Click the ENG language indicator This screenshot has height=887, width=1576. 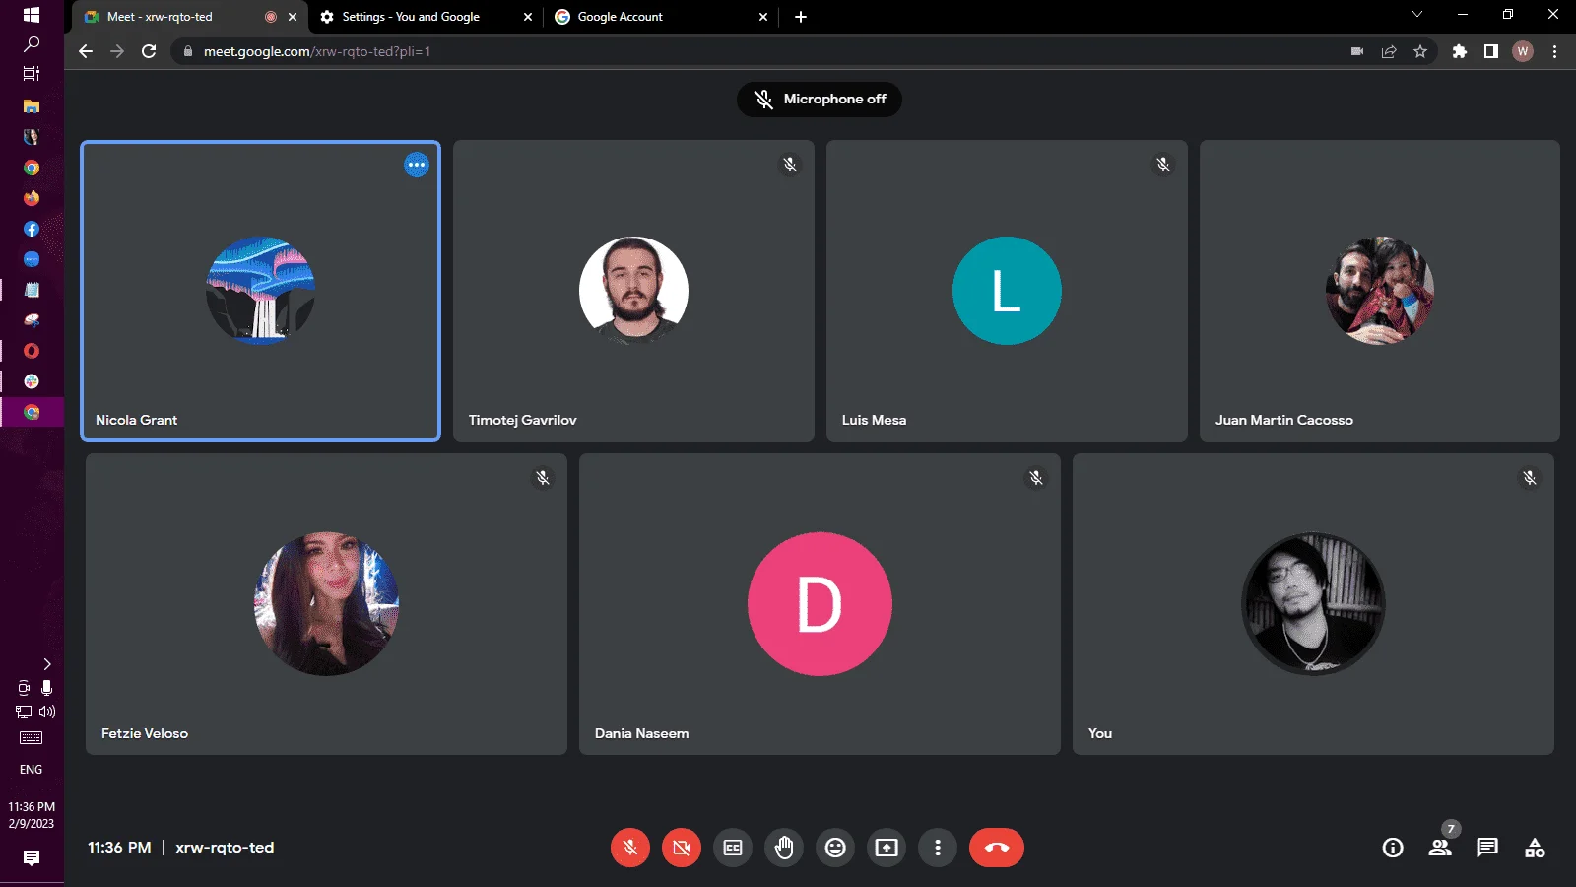click(32, 770)
